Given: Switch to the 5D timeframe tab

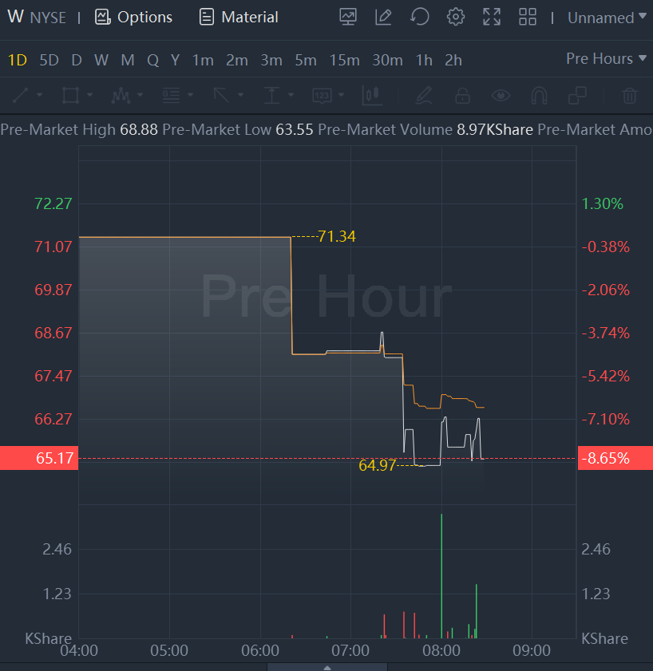Looking at the screenshot, I should click(x=49, y=60).
